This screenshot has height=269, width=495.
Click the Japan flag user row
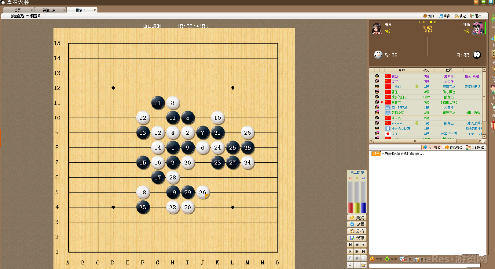(x=426, y=134)
